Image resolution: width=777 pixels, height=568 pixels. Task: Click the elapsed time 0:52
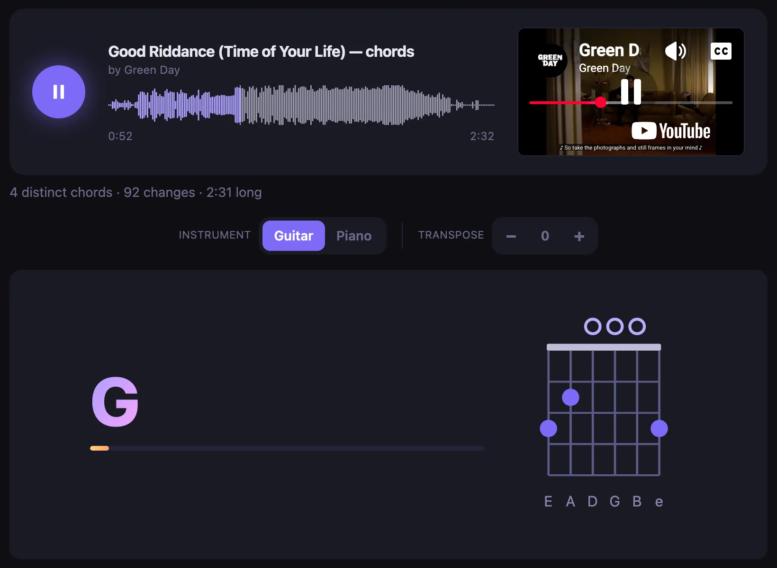120,136
